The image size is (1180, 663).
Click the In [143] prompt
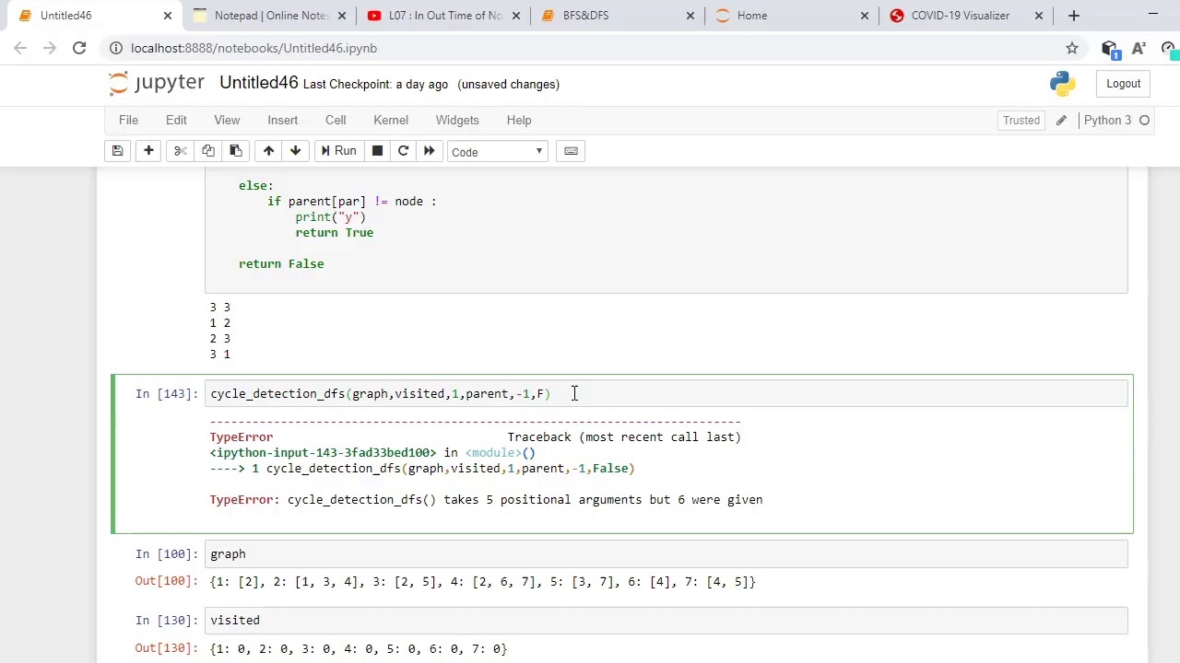pos(166,393)
